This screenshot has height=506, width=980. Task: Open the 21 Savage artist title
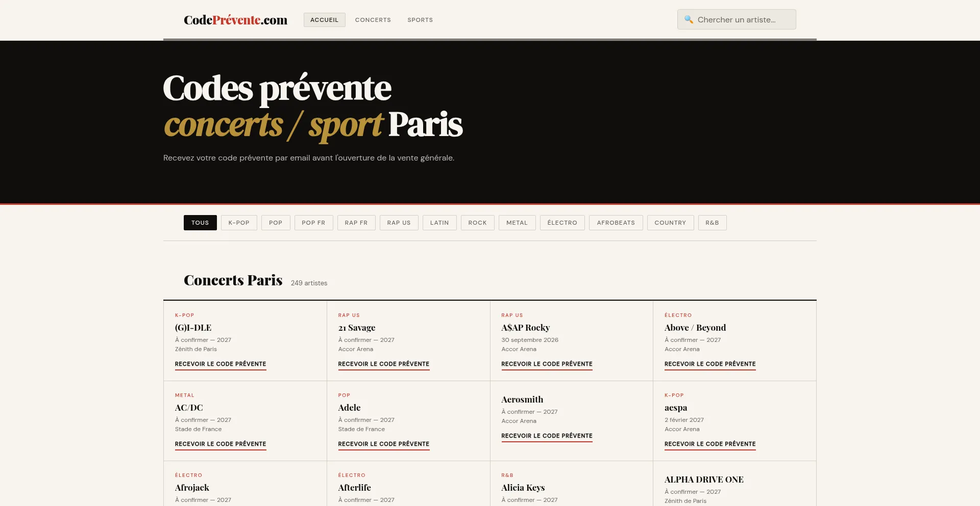pos(357,328)
